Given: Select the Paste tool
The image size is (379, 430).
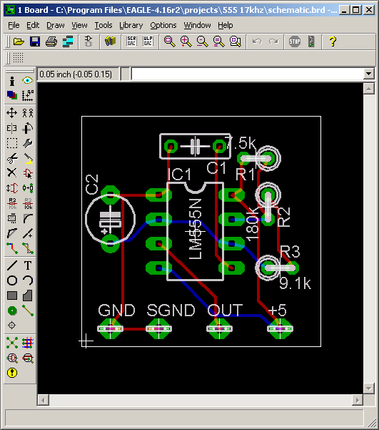Looking at the screenshot, I should [x=28, y=158].
